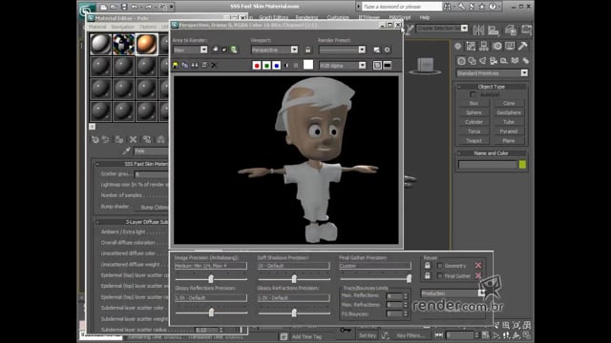The width and height of the screenshot is (611, 343).
Task: Toggle the alpha channel display button
Action: pos(286,66)
